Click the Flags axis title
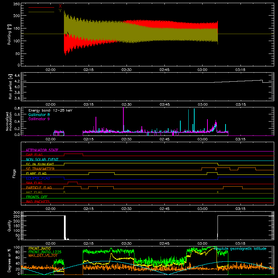Viewport: 278px width, 278px height. (x=14, y=173)
